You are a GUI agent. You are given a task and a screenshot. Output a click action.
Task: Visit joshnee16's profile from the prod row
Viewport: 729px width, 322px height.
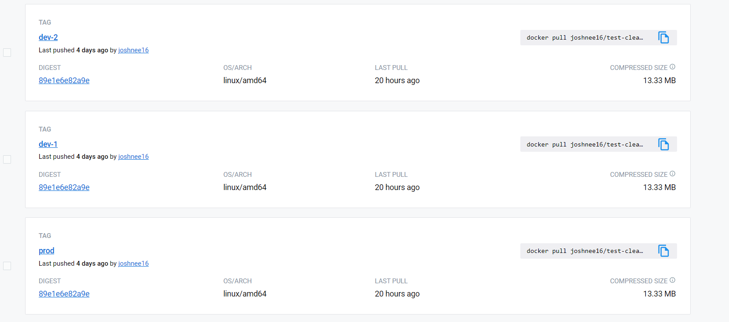(x=133, y=263)
